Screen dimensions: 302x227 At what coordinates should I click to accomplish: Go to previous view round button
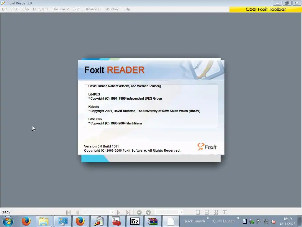pos(139,212)
